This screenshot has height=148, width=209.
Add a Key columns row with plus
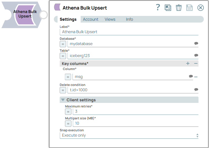click(x=188, y=63)
